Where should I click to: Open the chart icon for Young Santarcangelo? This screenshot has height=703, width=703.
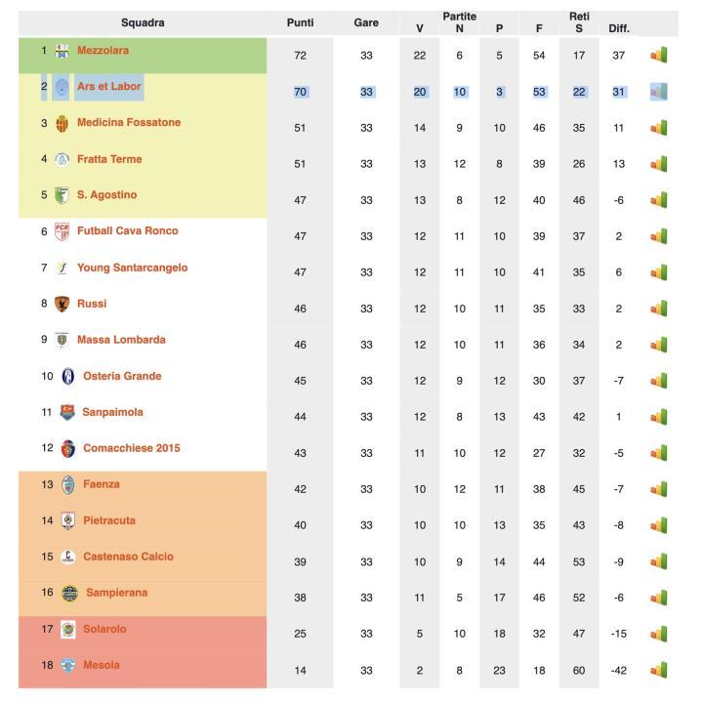click(659, 272)
